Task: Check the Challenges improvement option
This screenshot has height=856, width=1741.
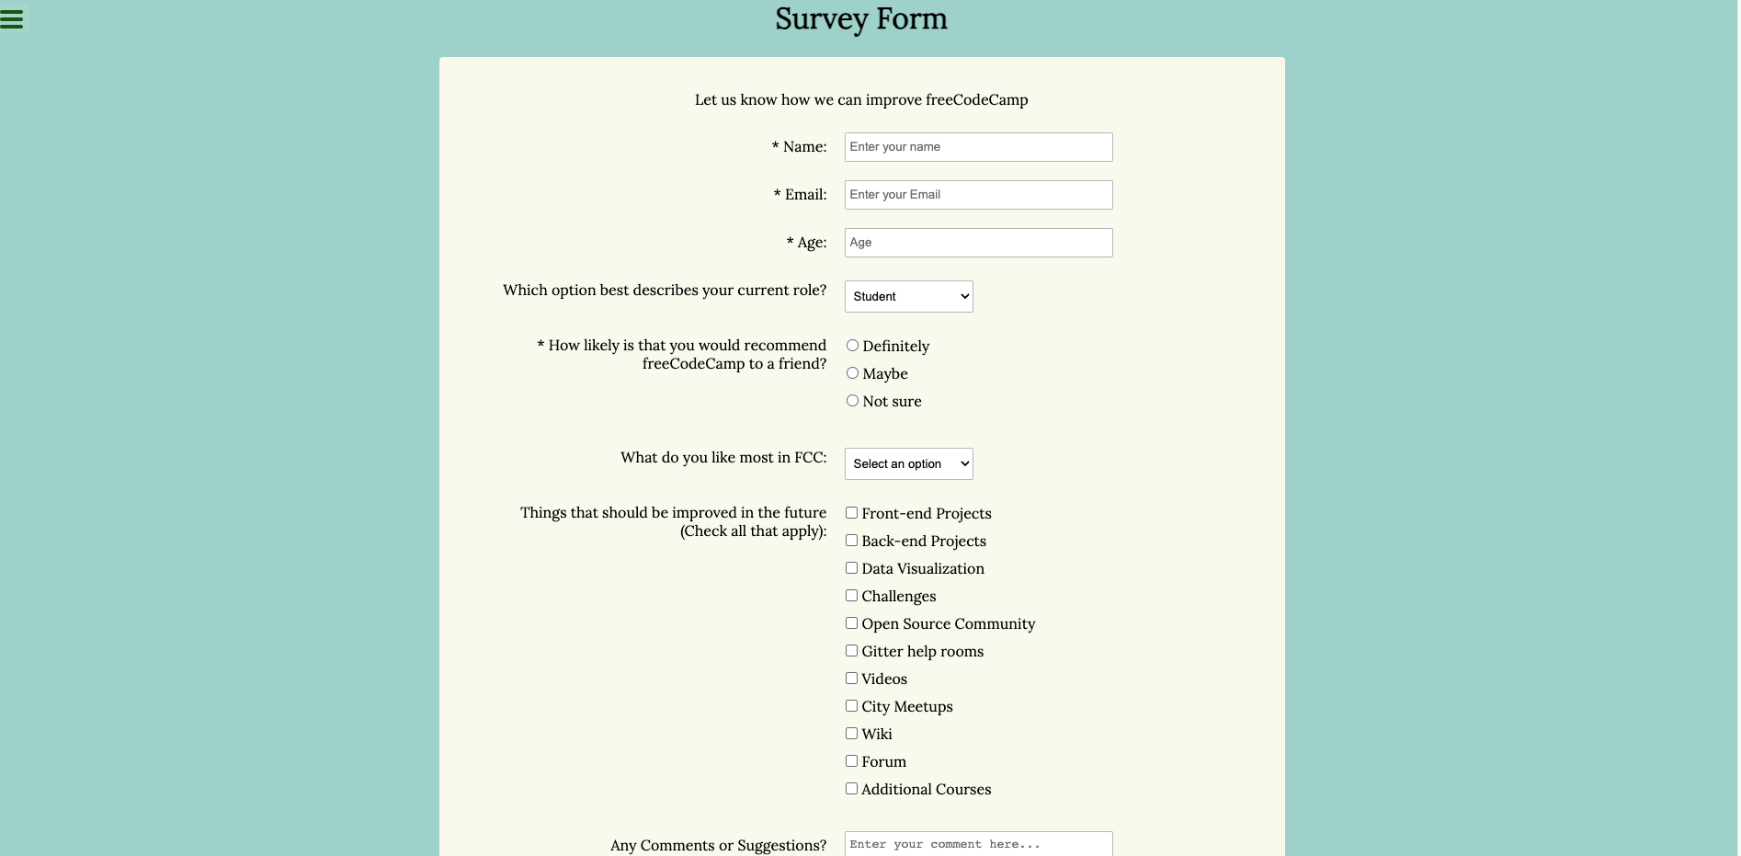Action: 851,595
